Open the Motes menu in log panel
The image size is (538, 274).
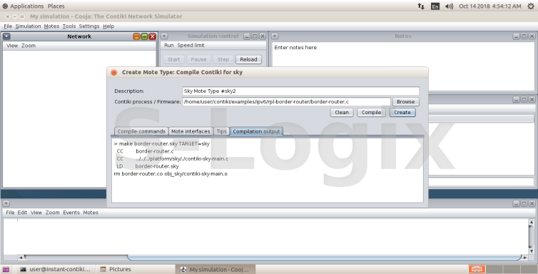[x=91, y=213]
